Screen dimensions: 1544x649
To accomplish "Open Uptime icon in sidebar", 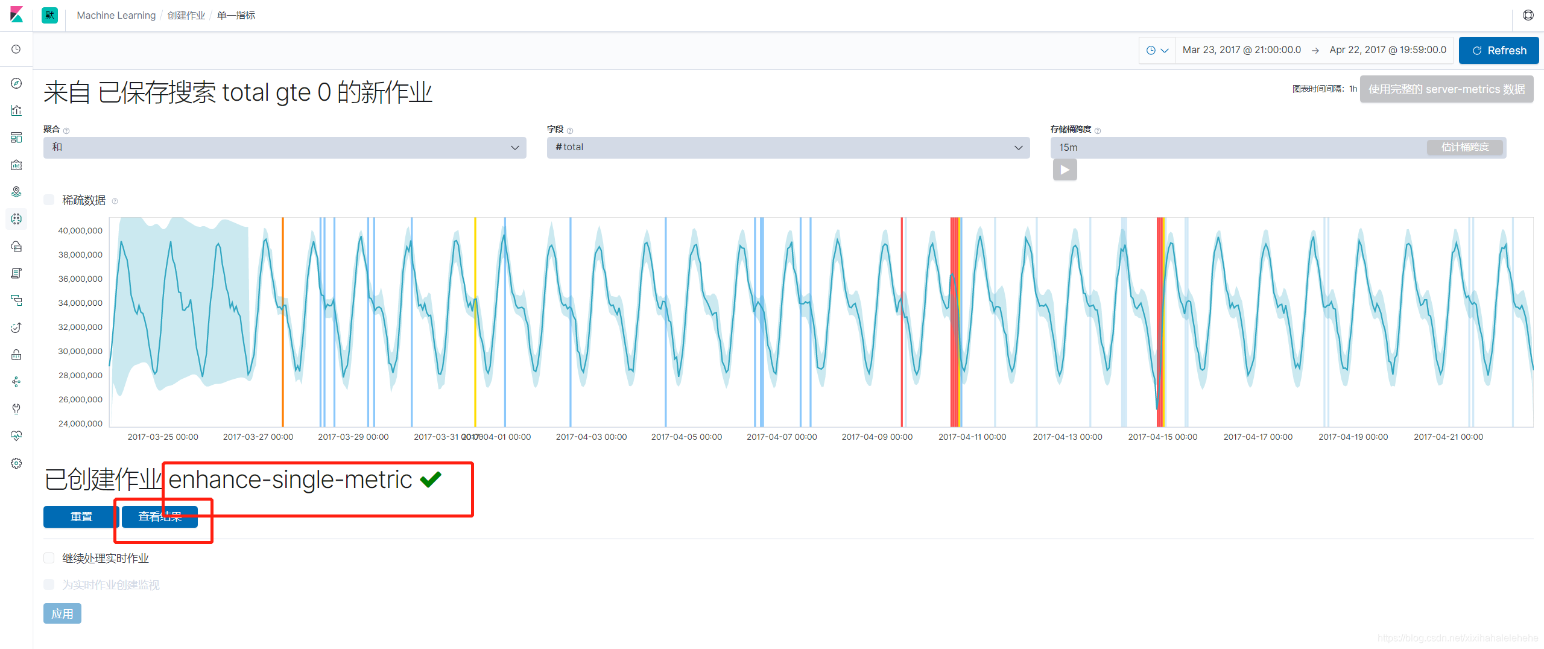I will pyautogui.click(x=16, y=328).
